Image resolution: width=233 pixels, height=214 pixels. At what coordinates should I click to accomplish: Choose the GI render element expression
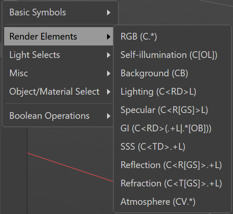coord(172,128)
